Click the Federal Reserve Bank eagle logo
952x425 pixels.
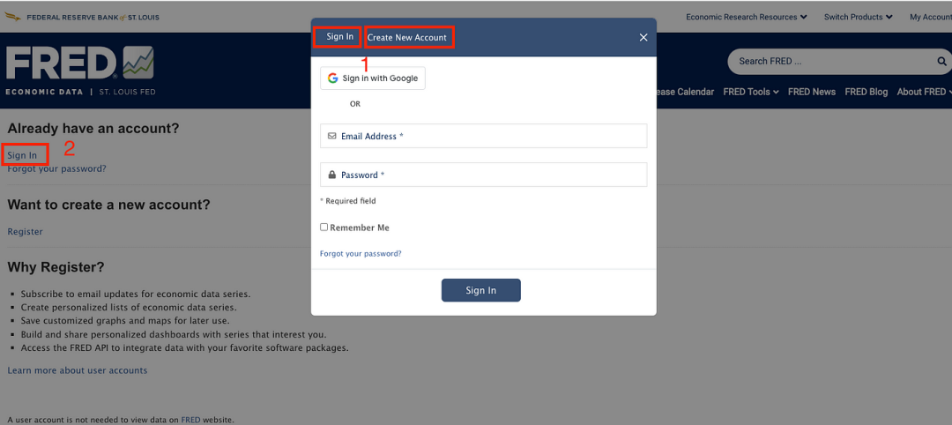pos(12,17)
